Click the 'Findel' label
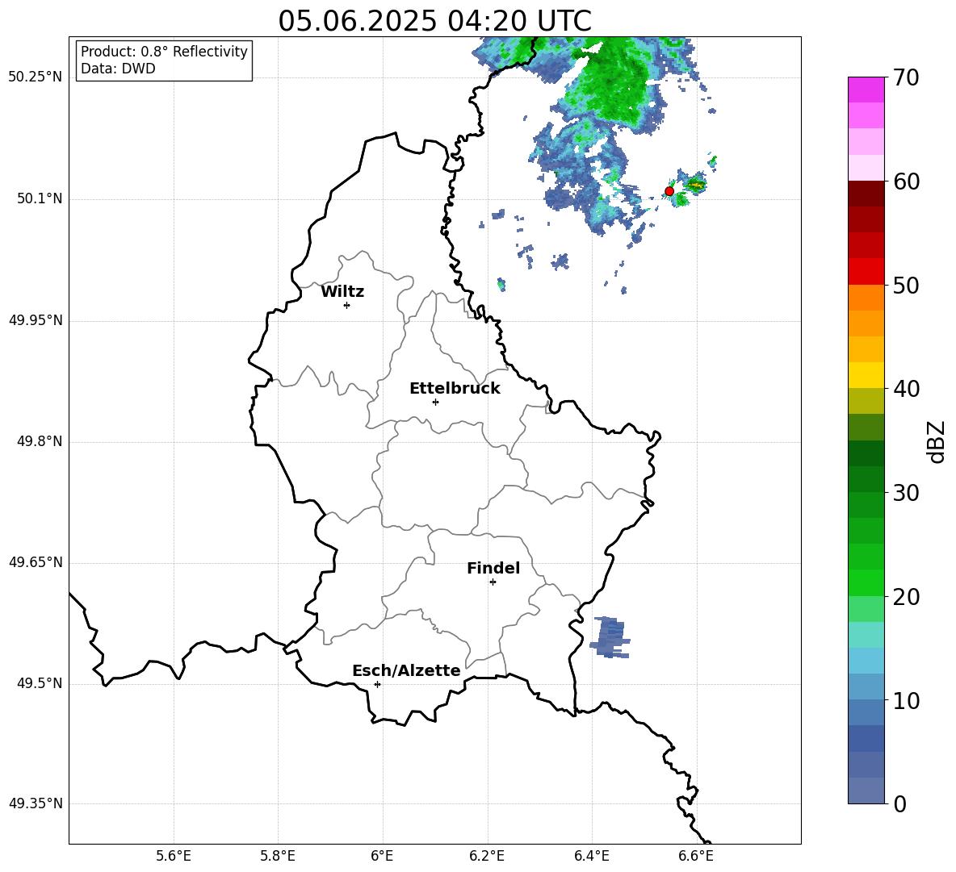 point(493,568)
